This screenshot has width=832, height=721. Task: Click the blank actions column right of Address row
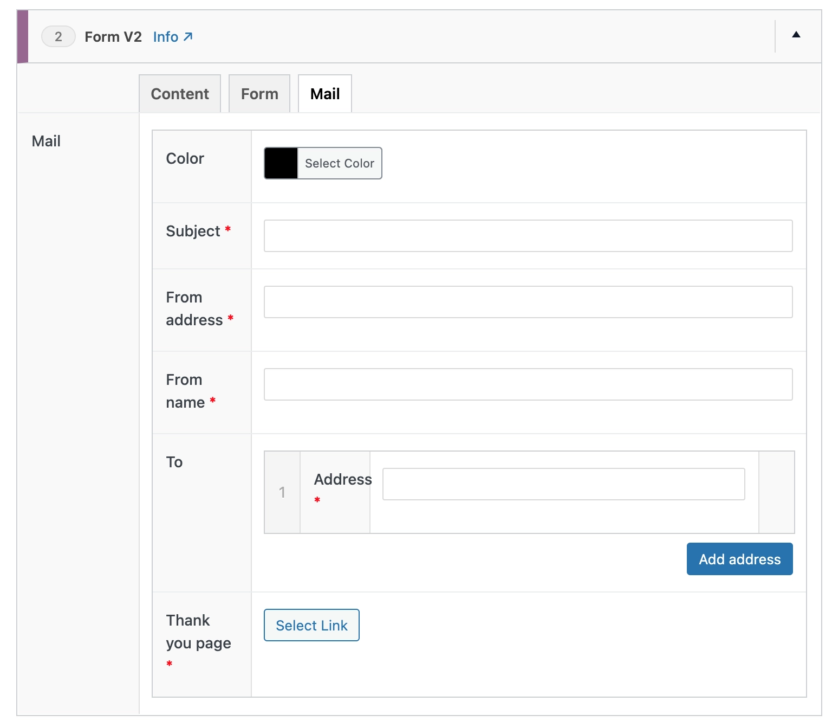click(776, 492)
